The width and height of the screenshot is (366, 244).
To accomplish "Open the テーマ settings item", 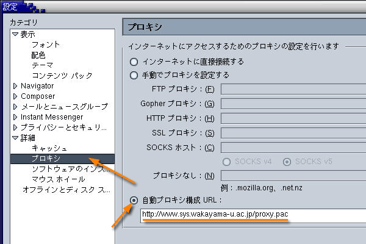I will click(x=42, y=65).
